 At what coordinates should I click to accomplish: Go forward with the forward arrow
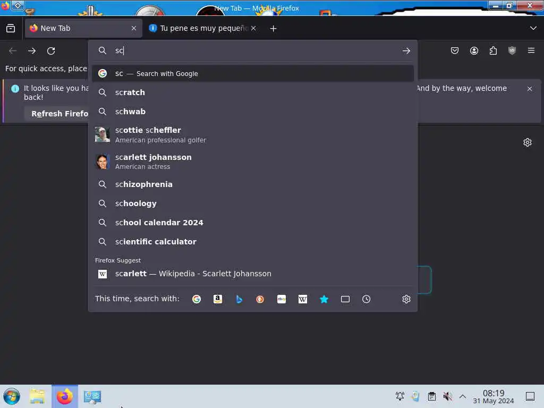[32, 51]
